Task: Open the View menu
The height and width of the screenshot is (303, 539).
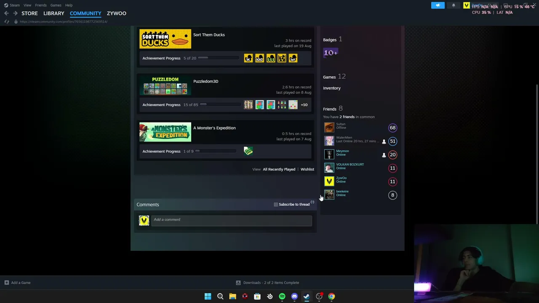Action: tap(27, 5)
